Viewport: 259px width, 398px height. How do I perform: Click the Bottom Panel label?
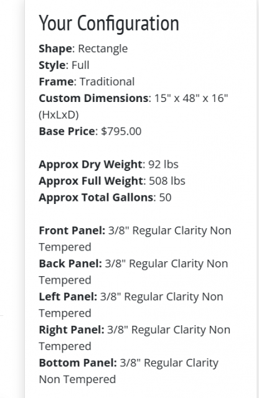coord(78,363)
